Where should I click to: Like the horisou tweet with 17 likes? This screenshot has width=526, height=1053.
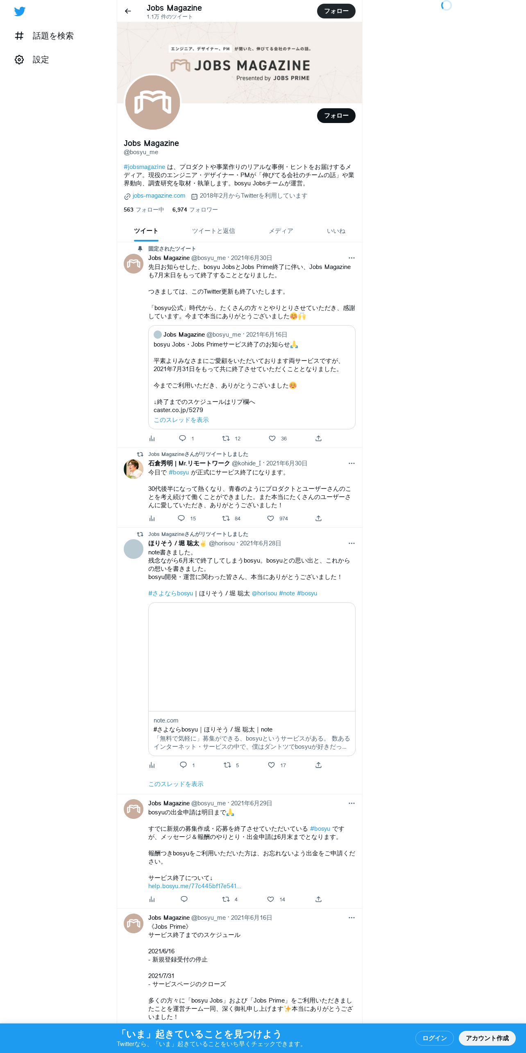click(x=271, y=765)
